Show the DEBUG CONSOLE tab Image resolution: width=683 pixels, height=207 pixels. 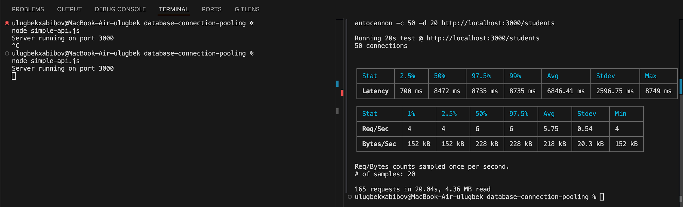pyautogui.click(x=120, y=9)
